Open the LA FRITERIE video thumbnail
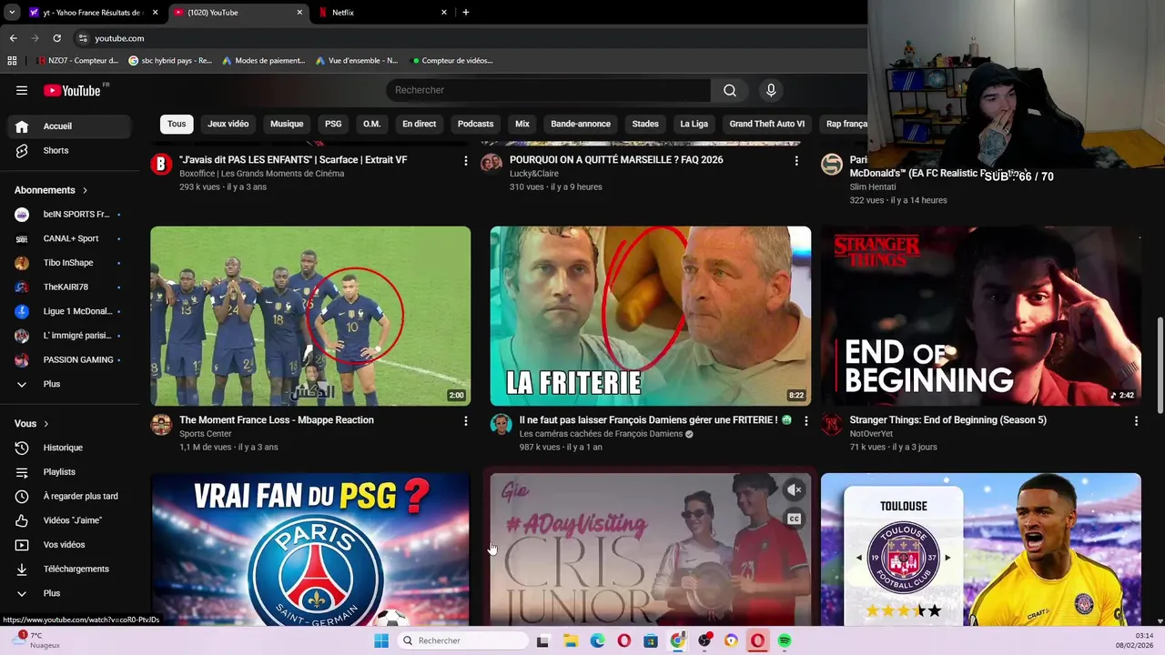 click(651, 316)
